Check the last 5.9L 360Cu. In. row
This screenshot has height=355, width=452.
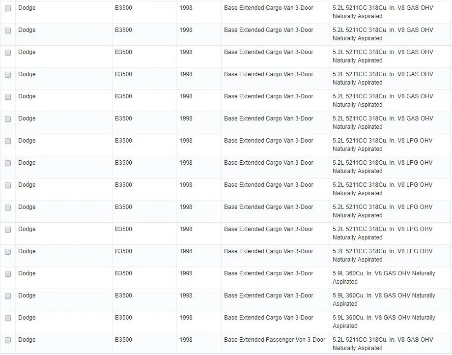[8, 318]
